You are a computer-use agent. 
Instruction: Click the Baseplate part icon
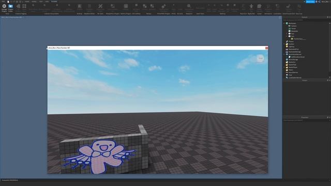click(290, 31)
